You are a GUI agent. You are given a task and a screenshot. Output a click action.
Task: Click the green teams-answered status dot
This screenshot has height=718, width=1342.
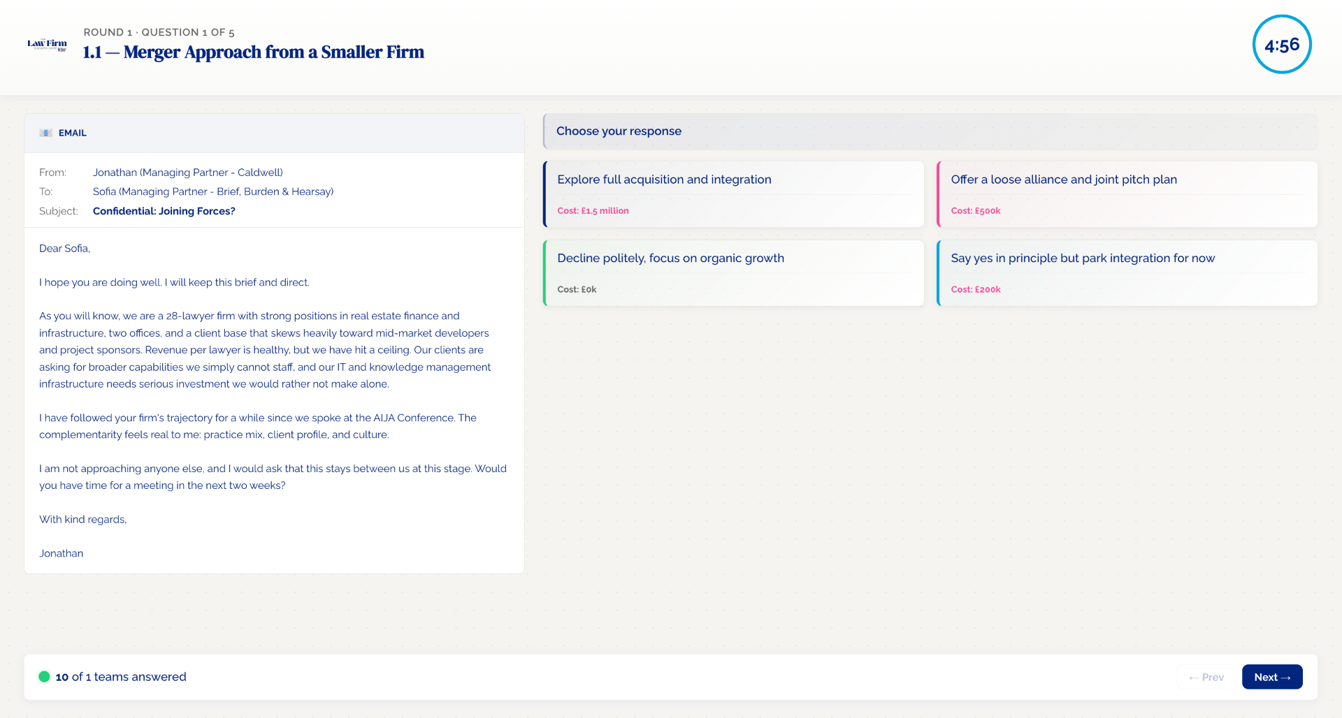44,676
